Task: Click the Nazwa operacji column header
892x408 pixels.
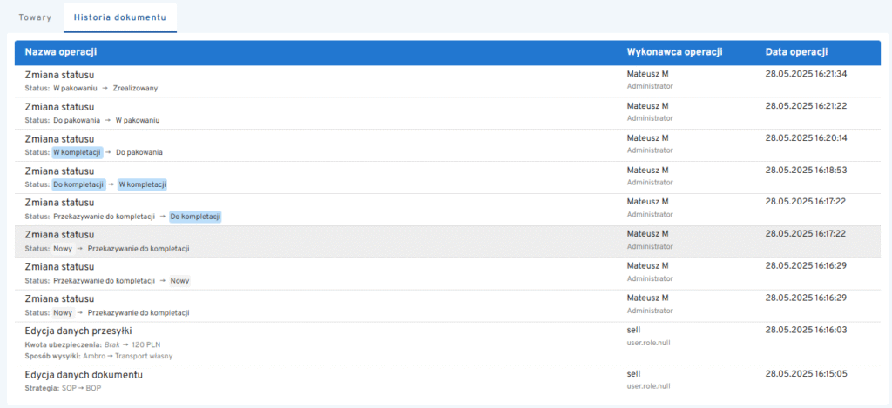Action: 60,52
